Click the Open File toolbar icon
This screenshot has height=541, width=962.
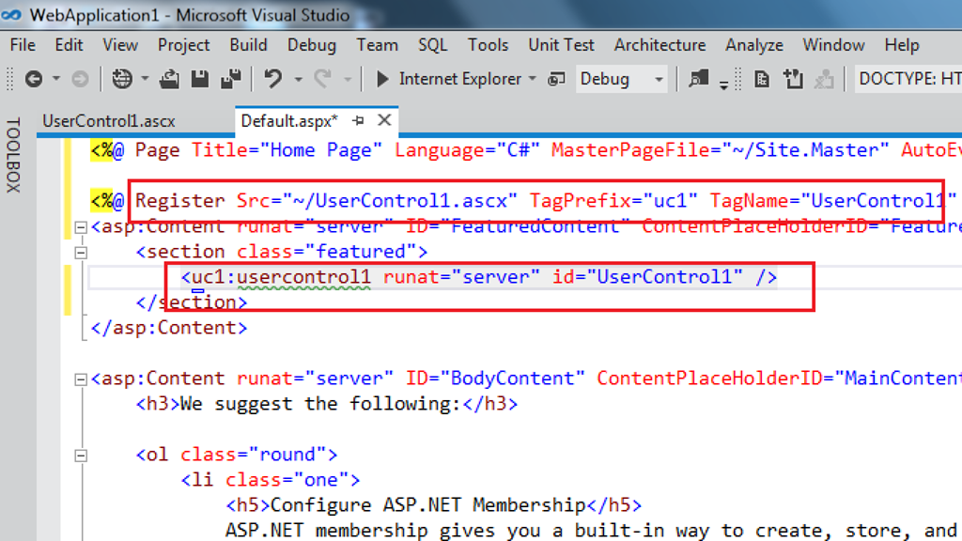169,79
